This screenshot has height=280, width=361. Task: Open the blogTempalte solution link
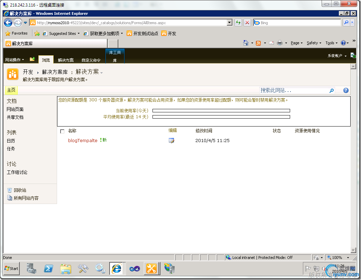[x=83, y=141]
